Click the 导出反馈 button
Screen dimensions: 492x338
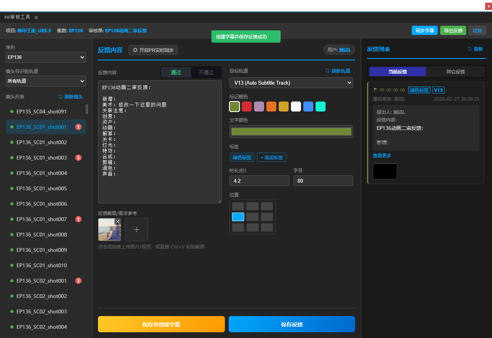click(453, 31)
